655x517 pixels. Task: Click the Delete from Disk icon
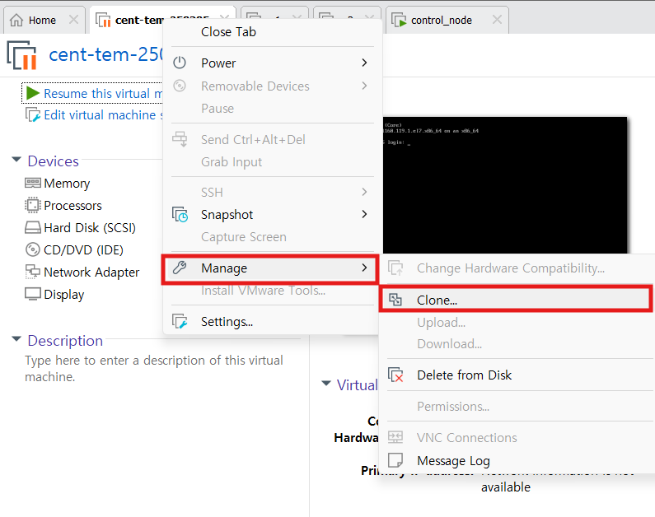tap(395, 375)
